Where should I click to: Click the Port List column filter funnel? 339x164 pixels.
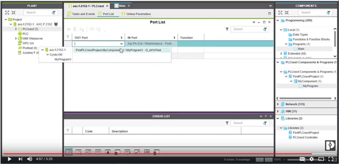pyautogui.click(x=68, y=38)
